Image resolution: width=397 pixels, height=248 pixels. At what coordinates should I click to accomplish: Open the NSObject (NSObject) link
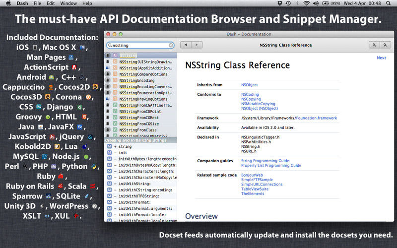click(260, 108)
